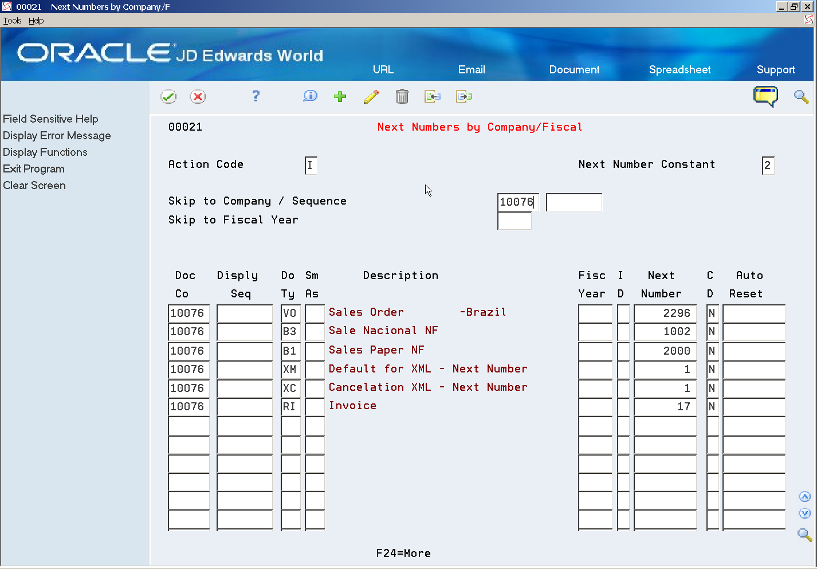Click C D field in Sale Nacional NF row

[713, 332]
